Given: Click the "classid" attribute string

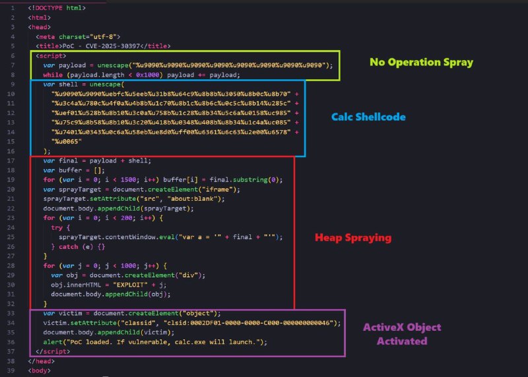Looking at the screenshot, I should tap(140, 323).
